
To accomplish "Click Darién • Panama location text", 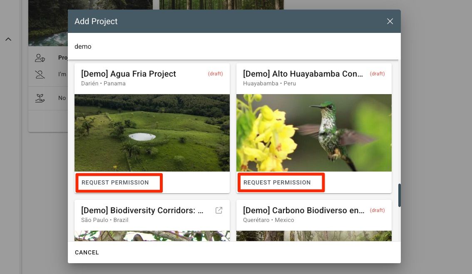I will coord(103,83).
